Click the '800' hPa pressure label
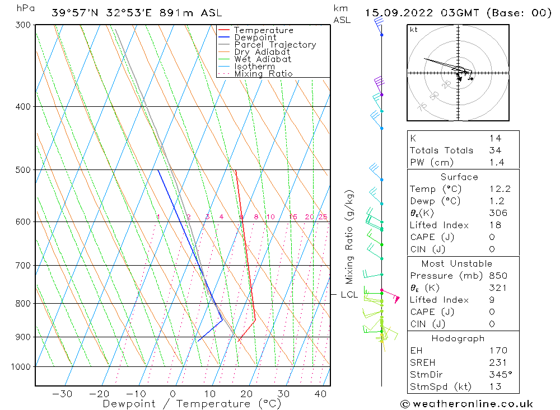Viewport: 560px width, 410px height. click(24, 303)
